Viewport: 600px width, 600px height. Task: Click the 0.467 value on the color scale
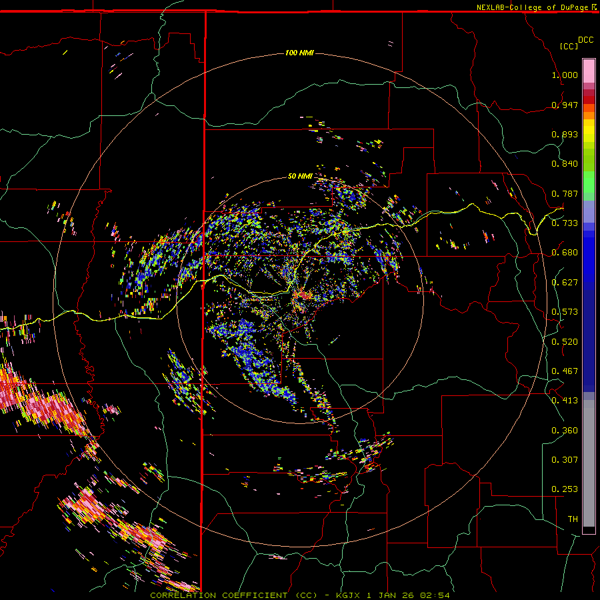point(565,371)
